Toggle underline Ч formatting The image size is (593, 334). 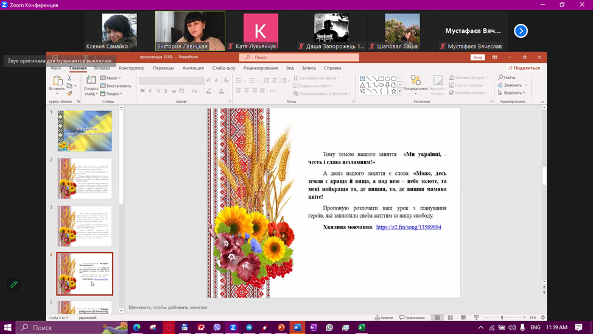click(158, 91)
